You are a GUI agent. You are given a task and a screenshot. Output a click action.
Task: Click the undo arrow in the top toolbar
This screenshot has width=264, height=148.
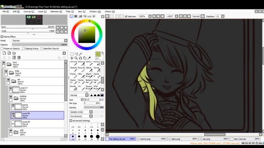[107, 16]
